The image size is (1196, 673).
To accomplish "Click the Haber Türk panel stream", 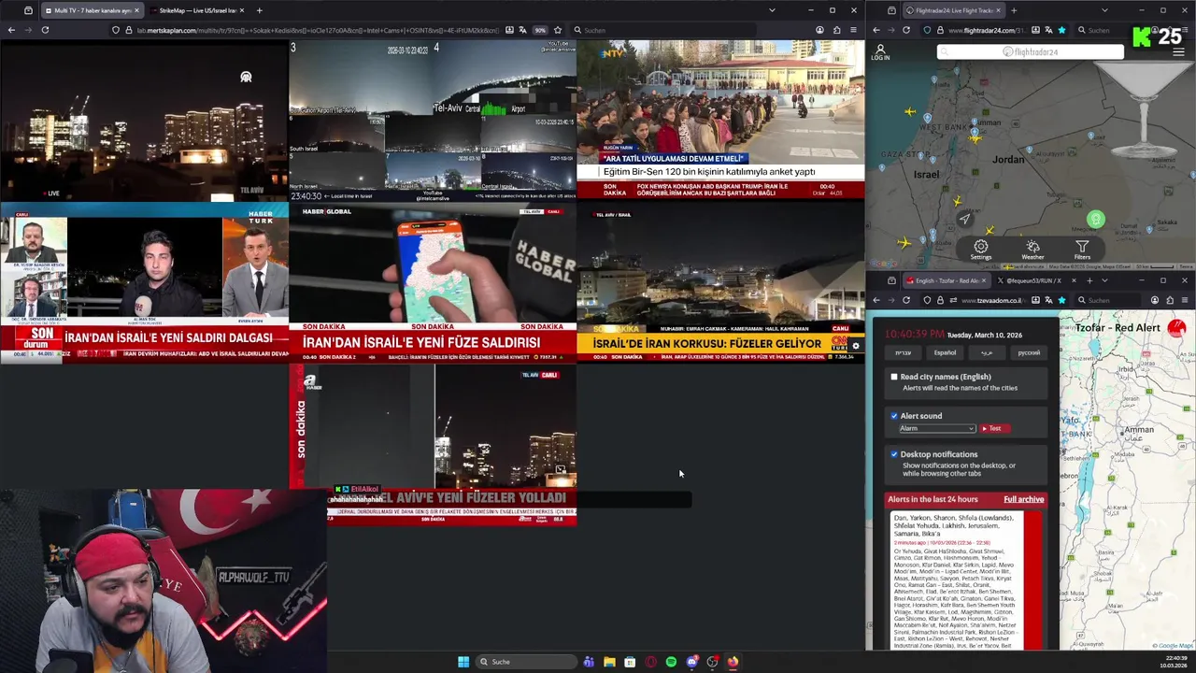I will 144,283.
